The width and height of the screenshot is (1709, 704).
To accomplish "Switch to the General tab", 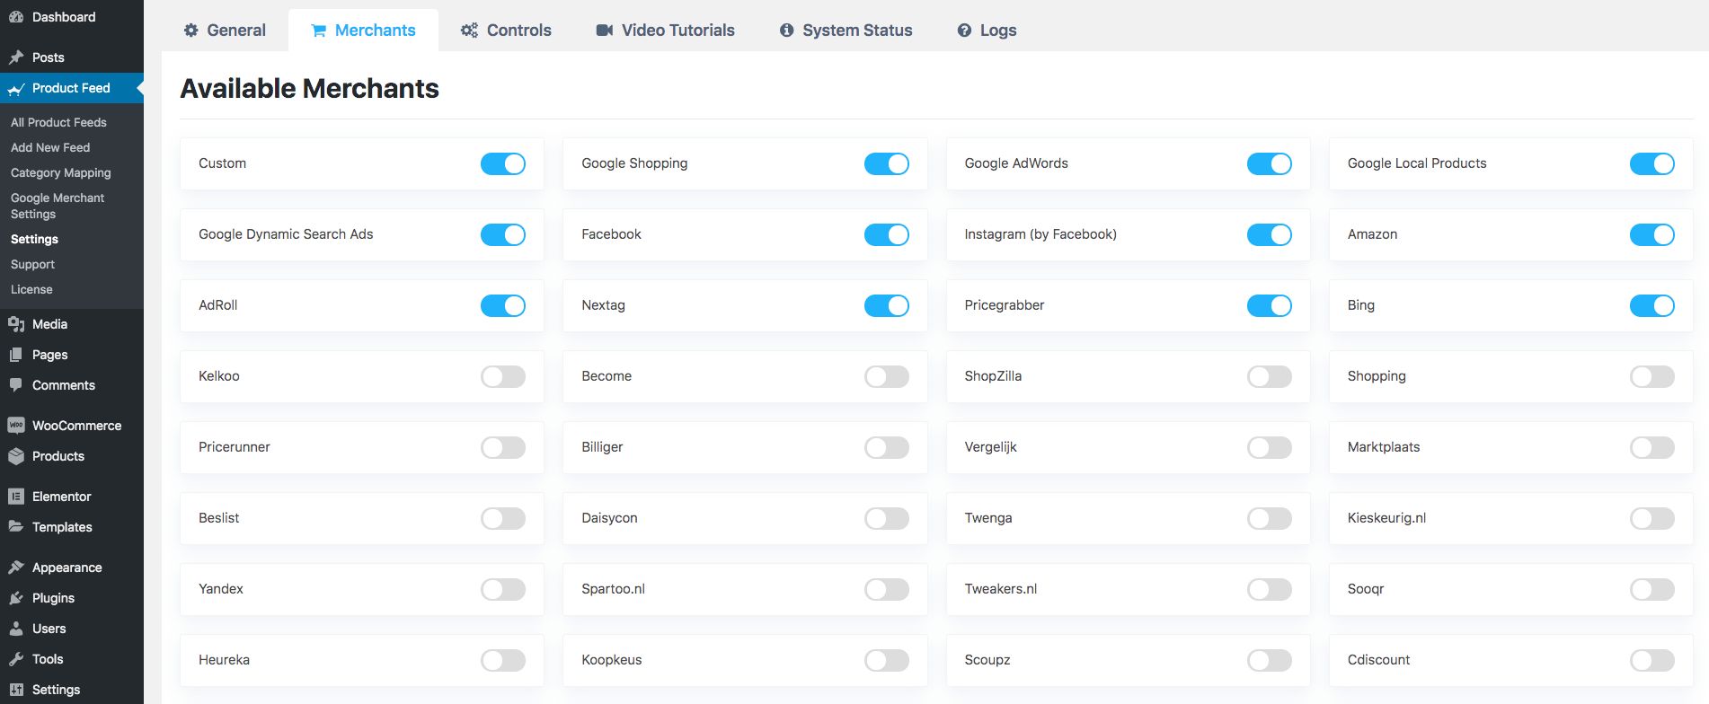I will pos(225,31).
